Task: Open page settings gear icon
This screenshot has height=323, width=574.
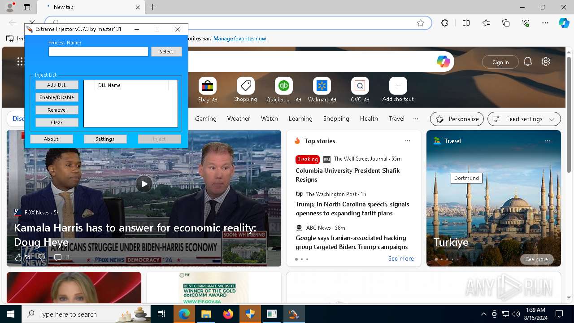Action: 546,62
